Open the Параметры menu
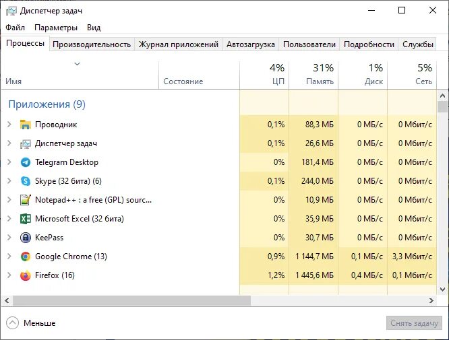This screenshot has height=340, width=449. (56, 28)
